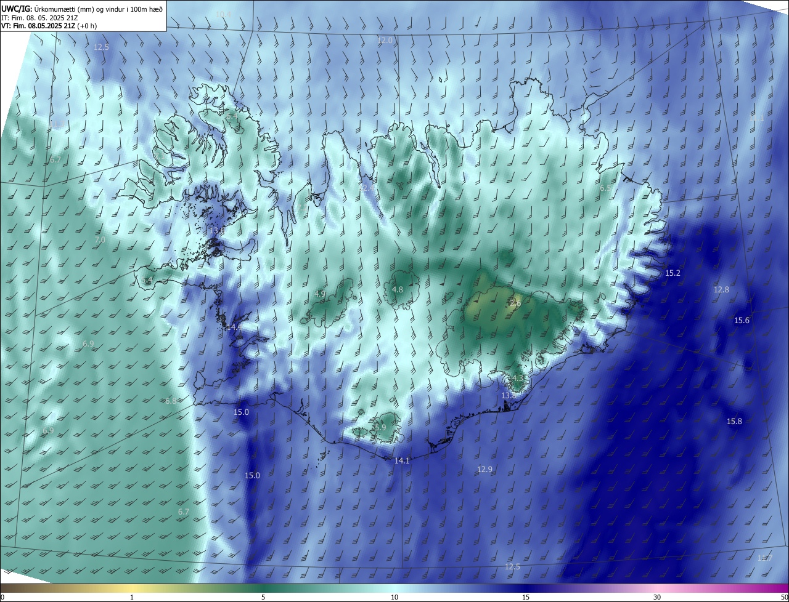Click the 14.4 value label

[234, 327]
